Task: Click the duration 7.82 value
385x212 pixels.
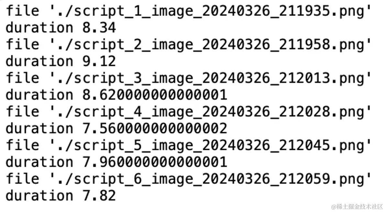Action: coord(99,196)
